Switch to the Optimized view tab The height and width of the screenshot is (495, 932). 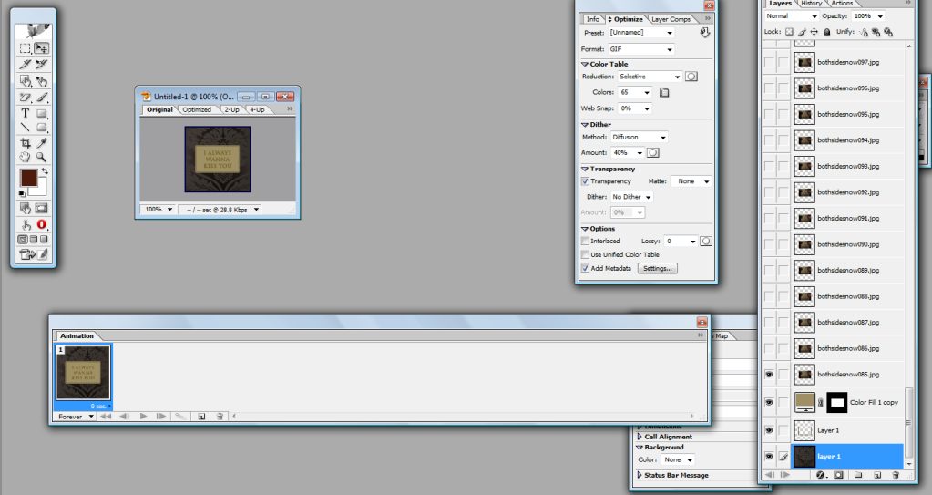[197, 110]
